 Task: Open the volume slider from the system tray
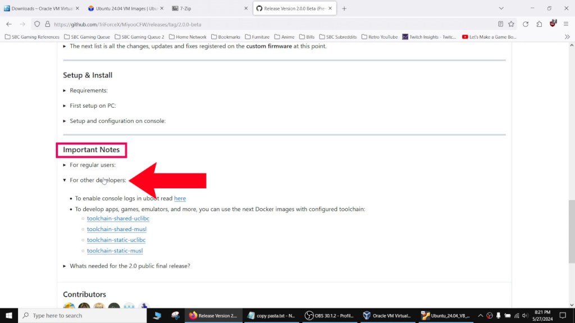pyautogui.click(x=526, y=315)
